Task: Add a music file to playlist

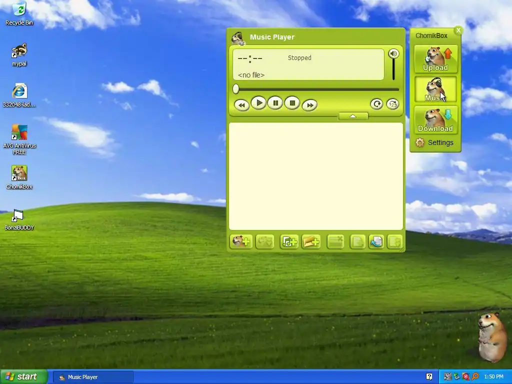Action: (289, 241)
